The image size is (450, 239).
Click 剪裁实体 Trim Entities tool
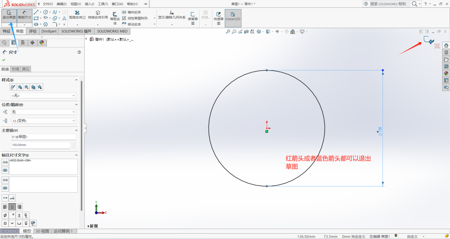(x=77, y=15)
